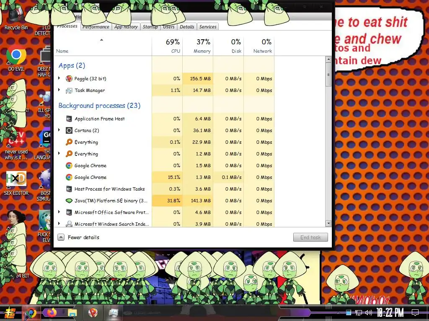The image size is (429, 321).
Task: Open the volume control in system tray
Action: point(369,313)
